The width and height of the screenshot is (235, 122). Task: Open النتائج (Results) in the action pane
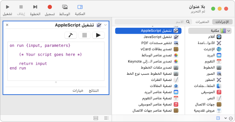[93, 90]
